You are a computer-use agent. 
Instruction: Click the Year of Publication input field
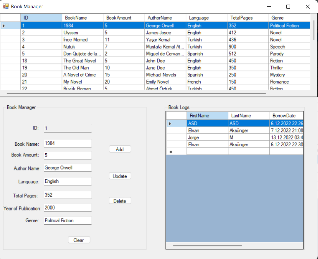pyautogui.click(x=67, y=207)
